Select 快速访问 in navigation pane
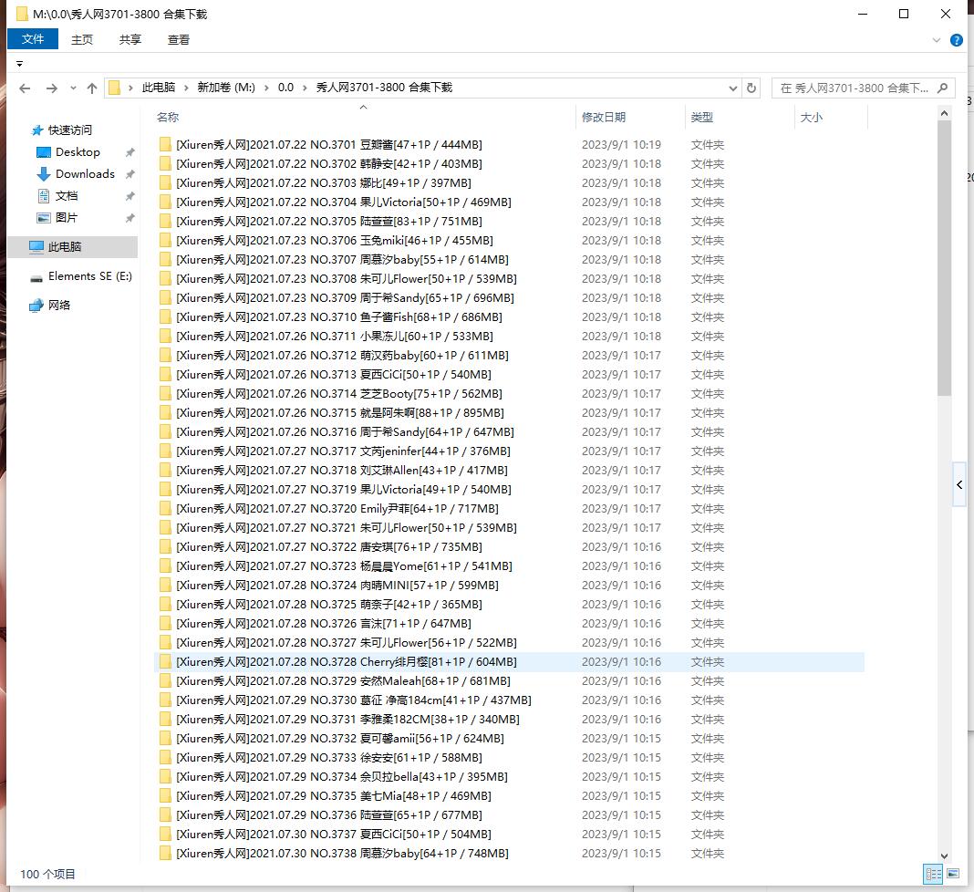The width and height of the screenshot is (974, 892). click(70, 130)
